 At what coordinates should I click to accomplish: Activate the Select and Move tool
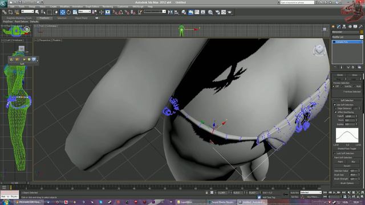63,12
